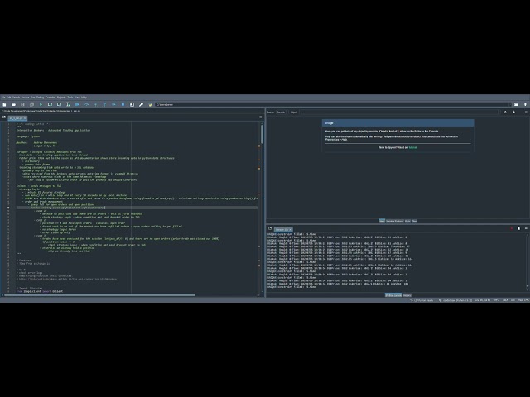Open editor file list browse-tabs icon
This screenshot has width=530, height=397.
pyautogui.click(x=4, y=117)
